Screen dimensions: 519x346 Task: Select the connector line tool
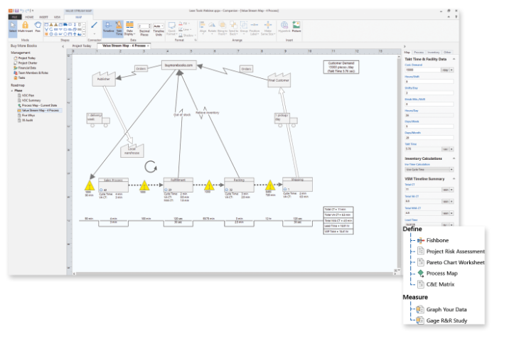(95, 27)
